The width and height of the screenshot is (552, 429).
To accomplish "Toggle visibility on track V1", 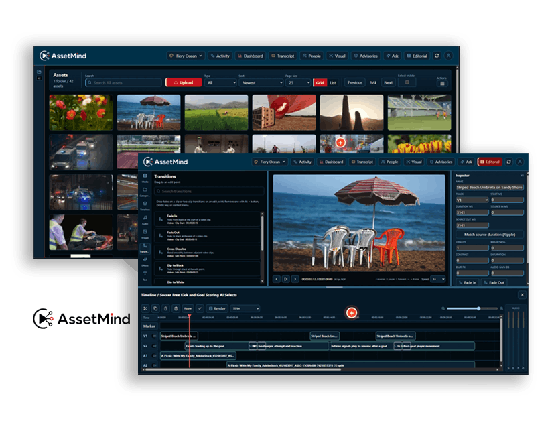I will tap(154, 336).
